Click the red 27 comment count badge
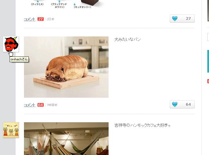 point(41,19)
